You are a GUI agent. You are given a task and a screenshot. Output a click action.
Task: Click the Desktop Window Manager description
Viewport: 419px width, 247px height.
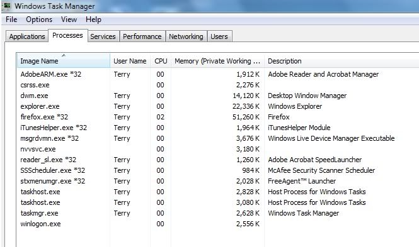307,96
